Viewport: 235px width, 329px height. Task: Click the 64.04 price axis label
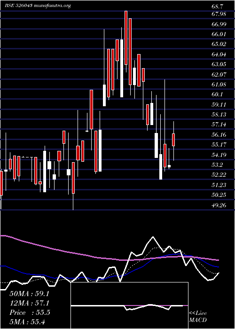(219, 55)
